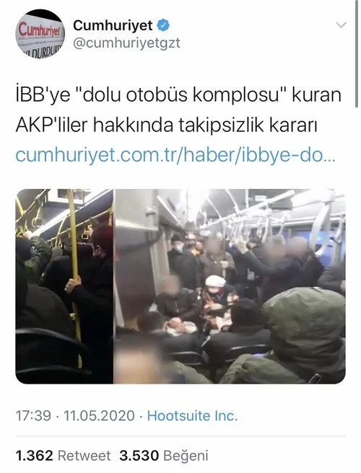The width and height of the screenshot is (361, 473).
Task: Click the vertical scrollbar on the right edge
Action: pyautogui.click(x=357, y=53)
